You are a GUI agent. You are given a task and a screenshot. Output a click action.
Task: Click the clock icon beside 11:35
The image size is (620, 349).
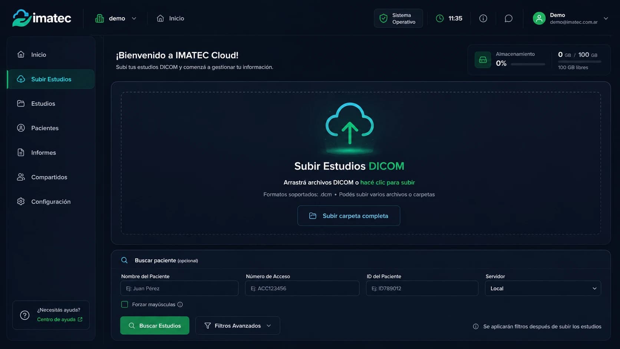(x=440, y=18)
